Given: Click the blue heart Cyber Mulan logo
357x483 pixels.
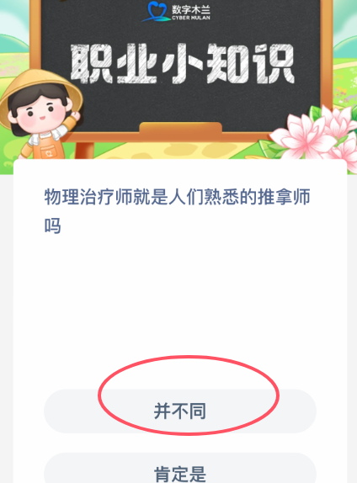Looking at the screenshot, I should pyautogui.click(x=157, y=12).
